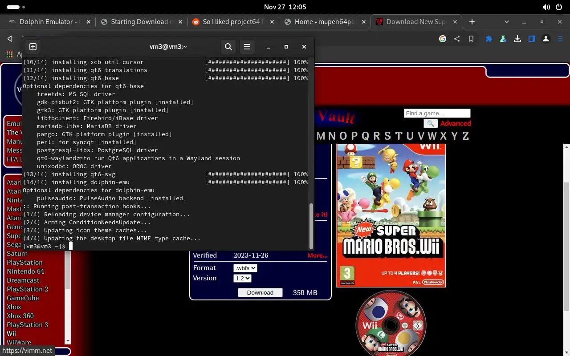Browse games starting with letter O
570x356 pixels.
click(x=343, y=136)
